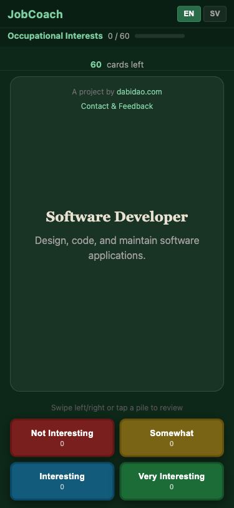Click the JobCoach logo title
234x508 pixels.
pos(35,14)
